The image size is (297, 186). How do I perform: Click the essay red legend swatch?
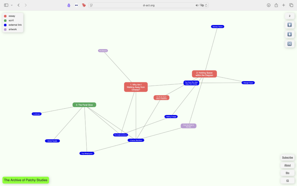pyautogui.click(x=5, y=16)
